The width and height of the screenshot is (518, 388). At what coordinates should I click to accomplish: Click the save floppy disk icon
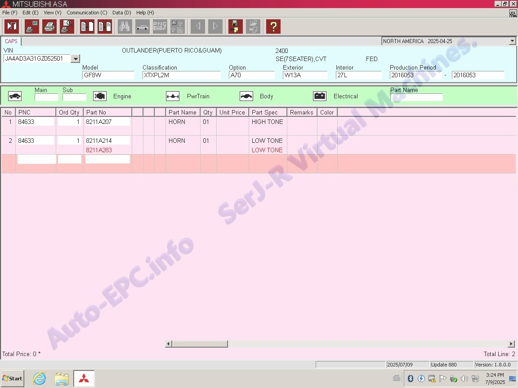pyautogui.click(x=235, y=26)
